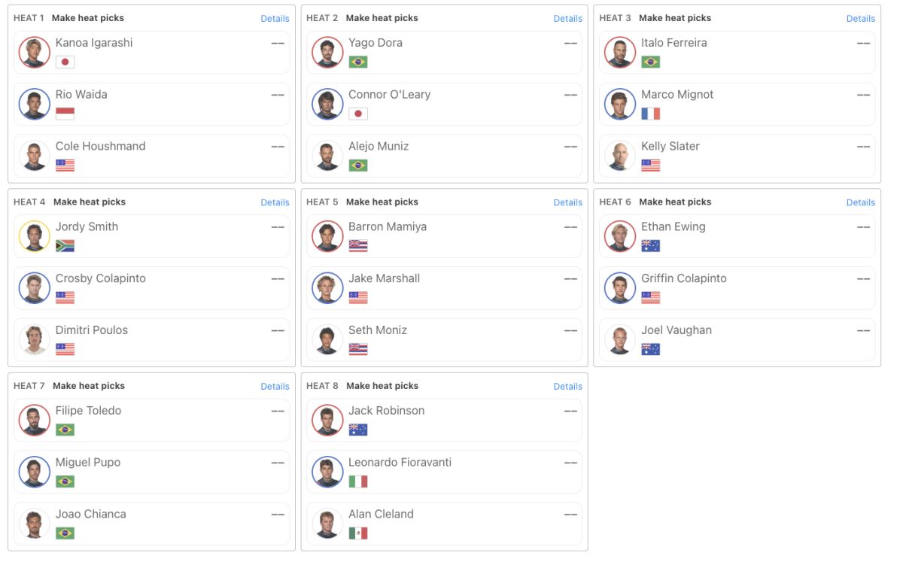Click the Indonesia flag under Rio Waida
This screenshot has height=562, width=903.
tap(65, 114)
